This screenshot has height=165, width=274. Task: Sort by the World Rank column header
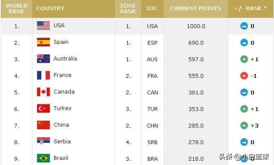pyautogui.click(x=17, y=9)
